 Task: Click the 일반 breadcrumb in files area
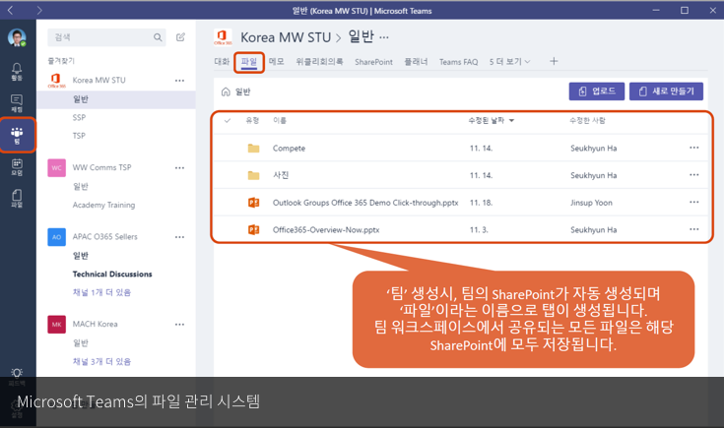click(242, 92)
